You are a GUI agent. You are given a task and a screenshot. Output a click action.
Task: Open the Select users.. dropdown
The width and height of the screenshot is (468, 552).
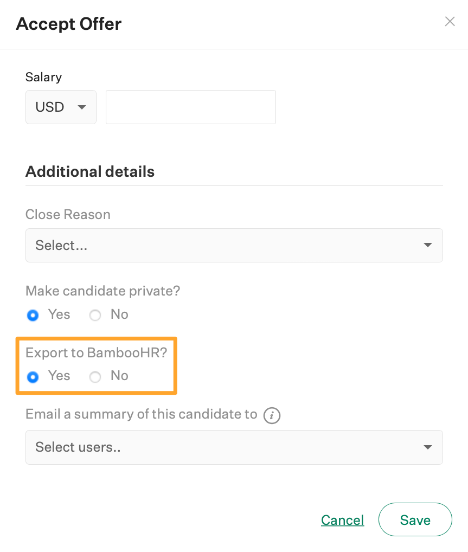[x=234, y=447]
